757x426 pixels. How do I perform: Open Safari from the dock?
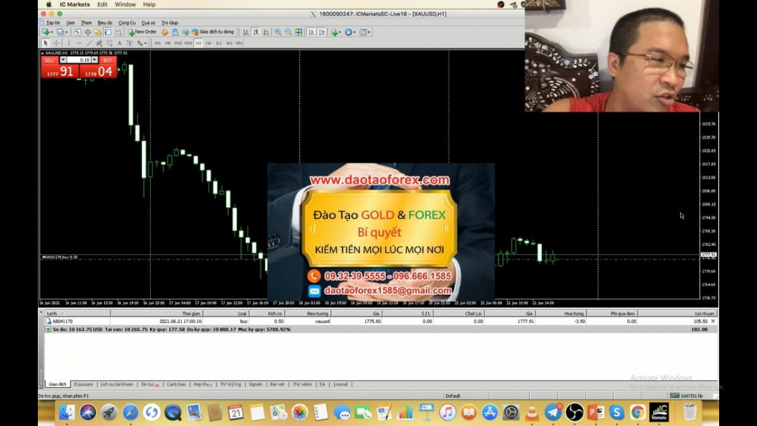(131, 412)
